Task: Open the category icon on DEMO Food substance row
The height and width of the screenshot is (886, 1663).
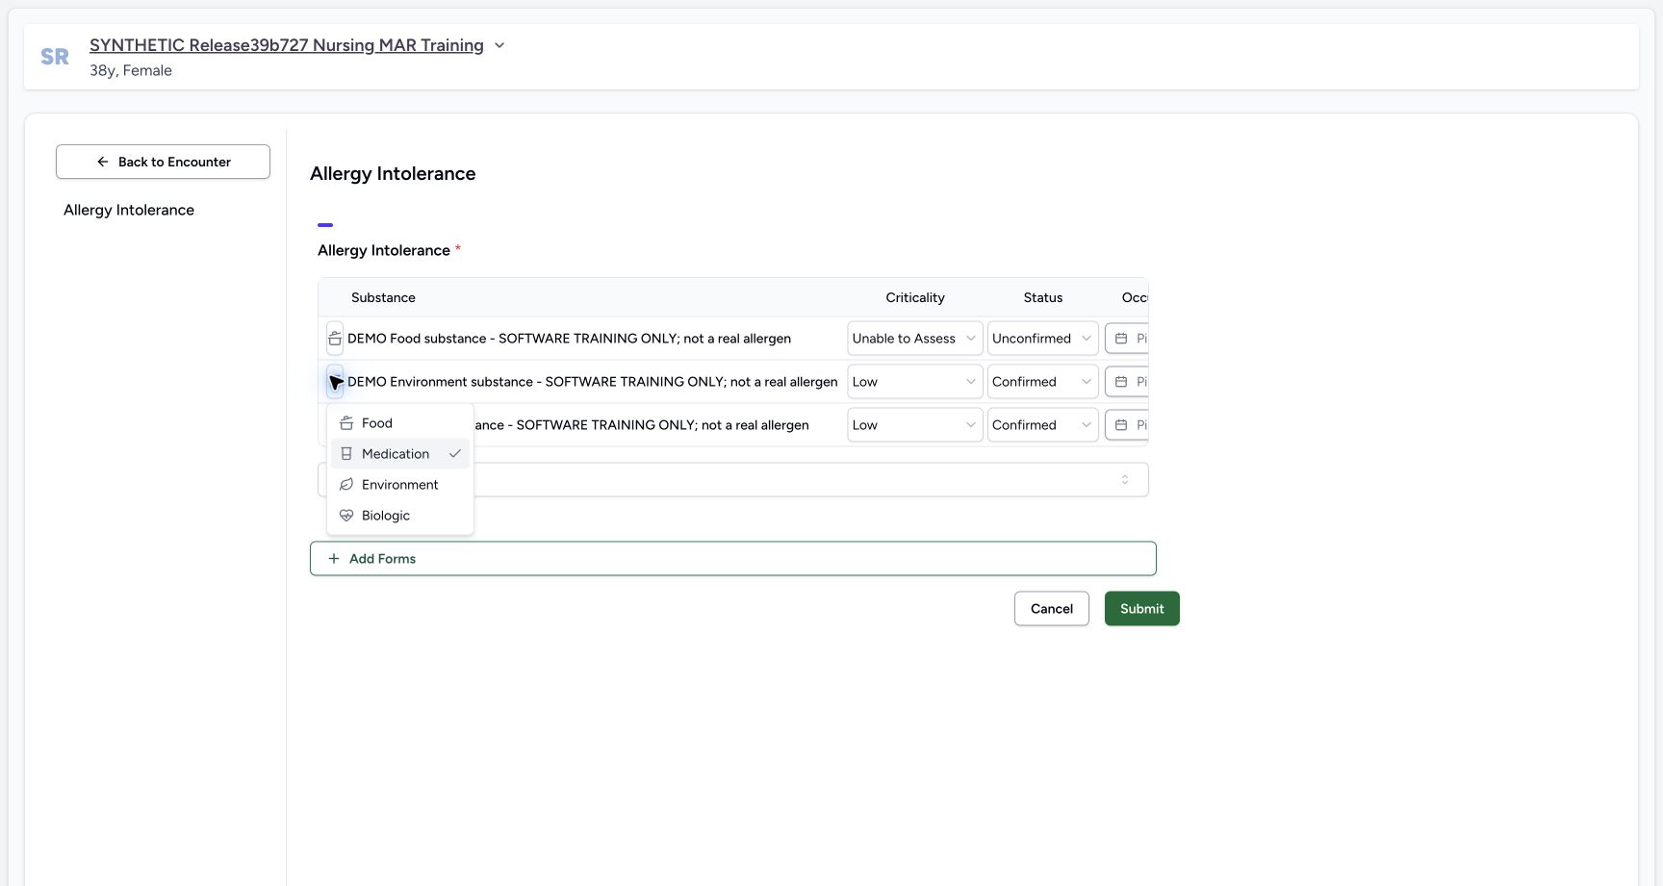Action: pyautogui.click(x=335, y=339)
